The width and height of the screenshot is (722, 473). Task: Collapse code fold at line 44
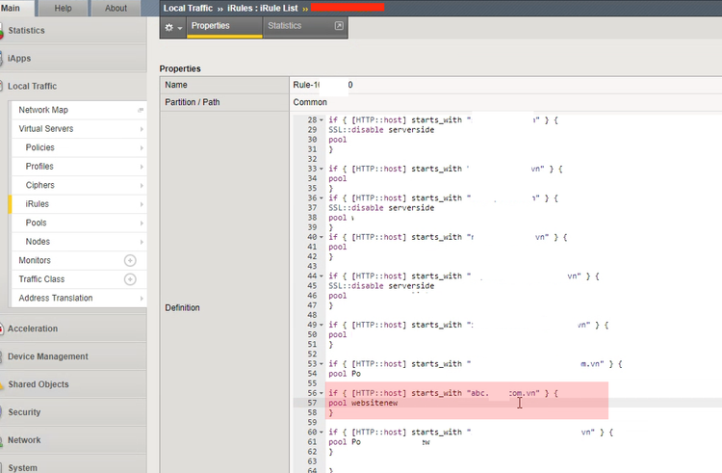coord(322,276)
